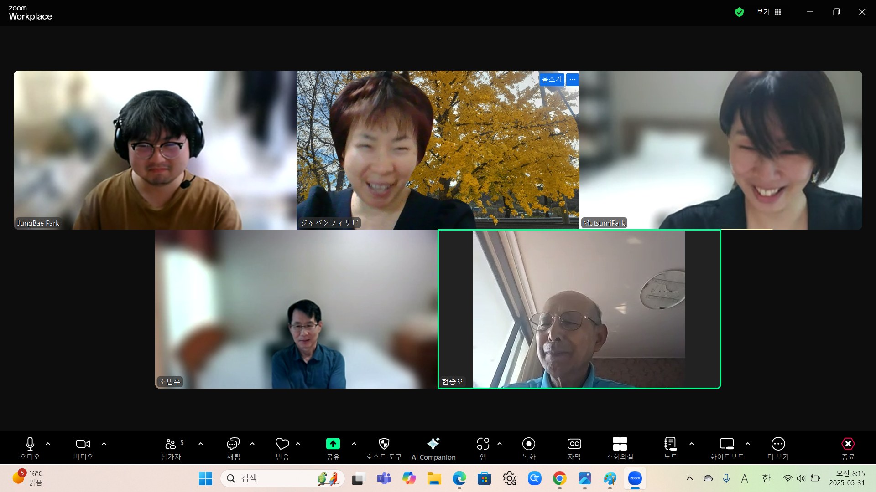Open Microsoft Edge from taskbar

click(459, 478)
